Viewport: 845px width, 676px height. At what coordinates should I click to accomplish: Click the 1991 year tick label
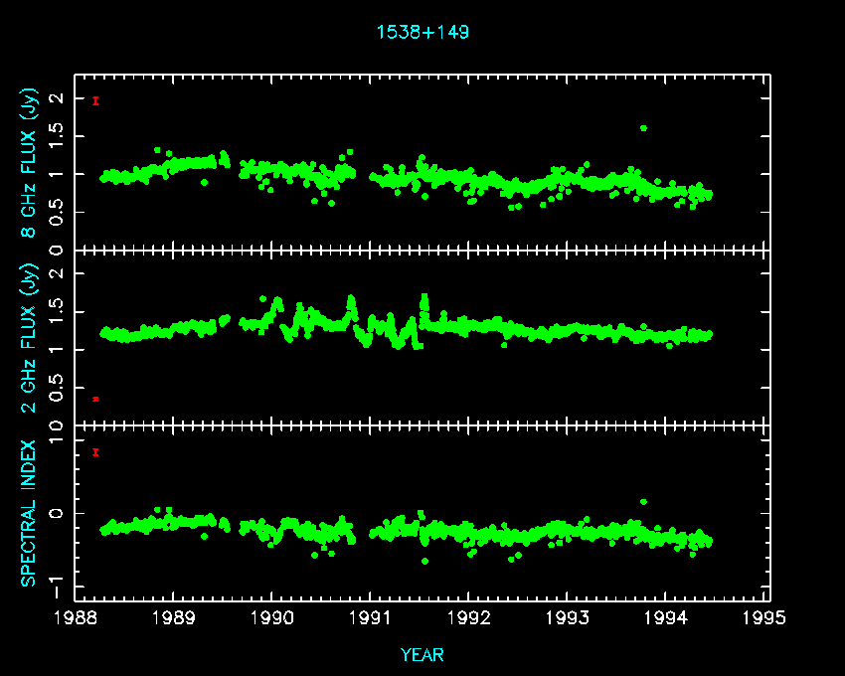tap(372, 617)
